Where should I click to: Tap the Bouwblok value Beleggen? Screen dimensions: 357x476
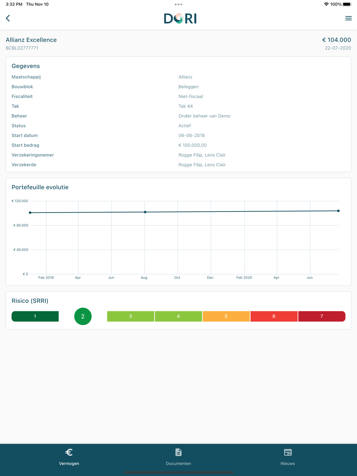coord(188,87)
